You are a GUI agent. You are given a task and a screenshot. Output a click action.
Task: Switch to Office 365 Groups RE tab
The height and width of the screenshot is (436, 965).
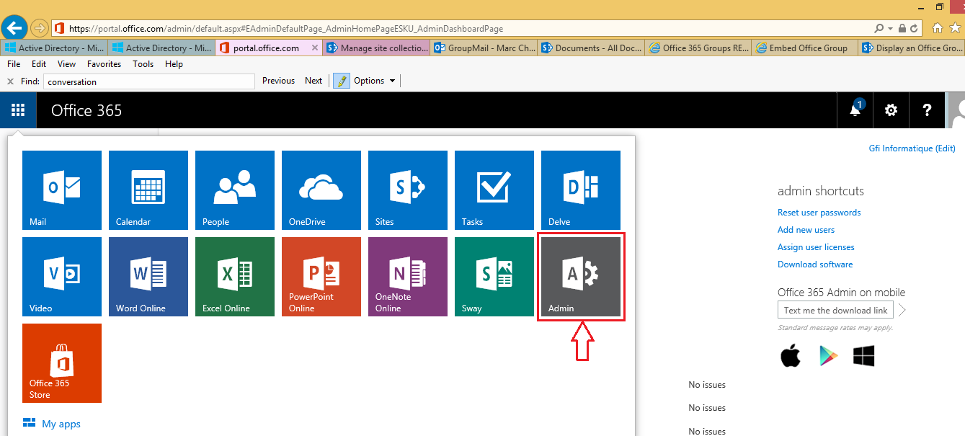698,48
